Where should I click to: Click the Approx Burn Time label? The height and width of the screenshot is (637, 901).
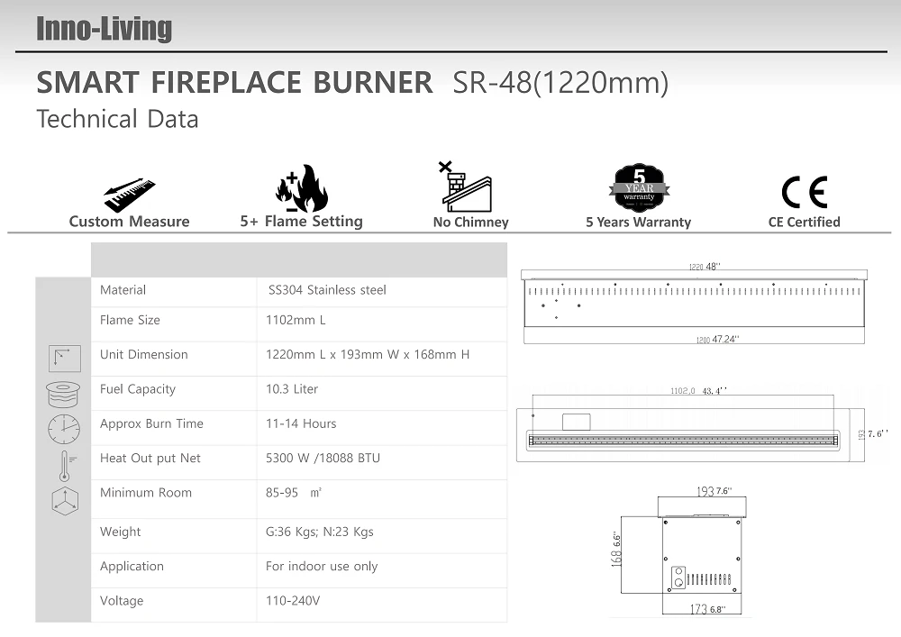(x=151, y=423)
